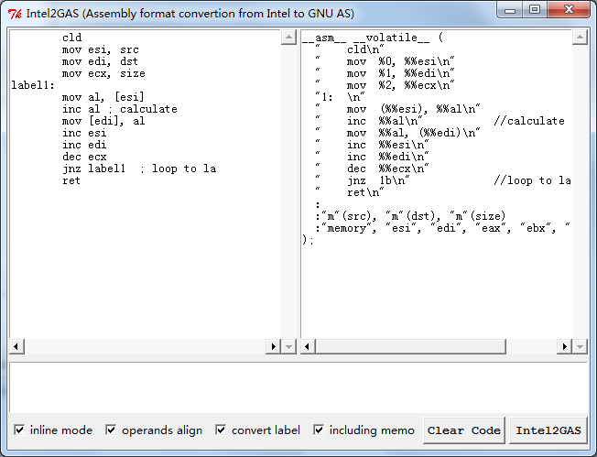Click left pane scroll down arrow

click(288, 346)
